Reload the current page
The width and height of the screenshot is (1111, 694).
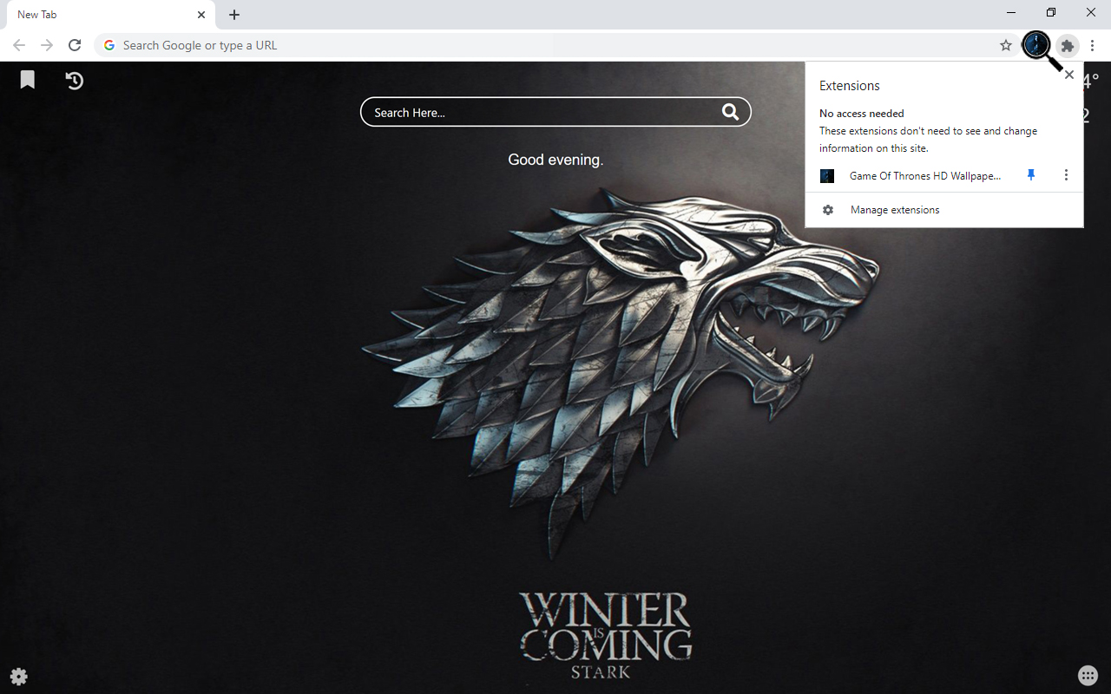(x=75, y=45)
